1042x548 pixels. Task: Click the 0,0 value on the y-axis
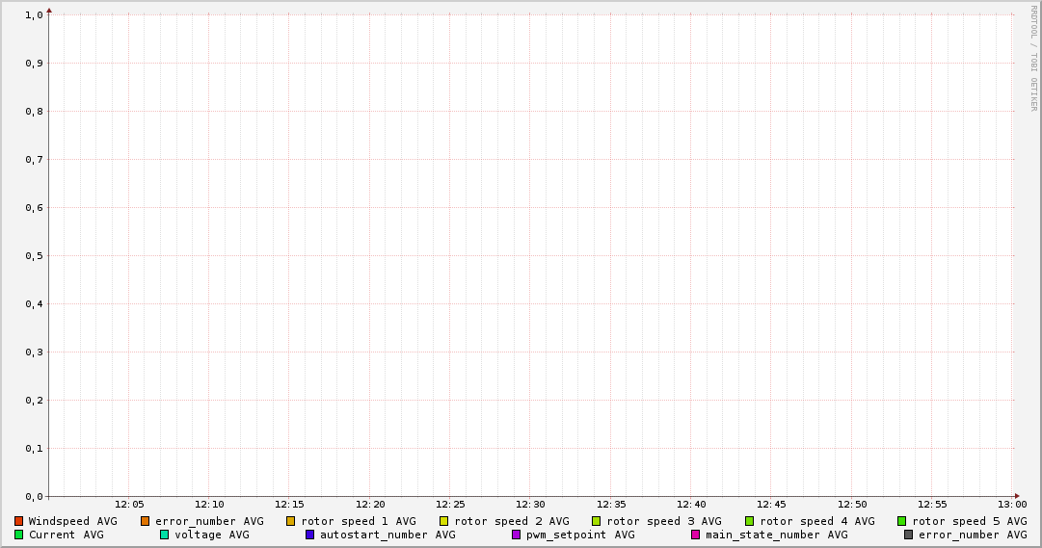tap(34, 497)
